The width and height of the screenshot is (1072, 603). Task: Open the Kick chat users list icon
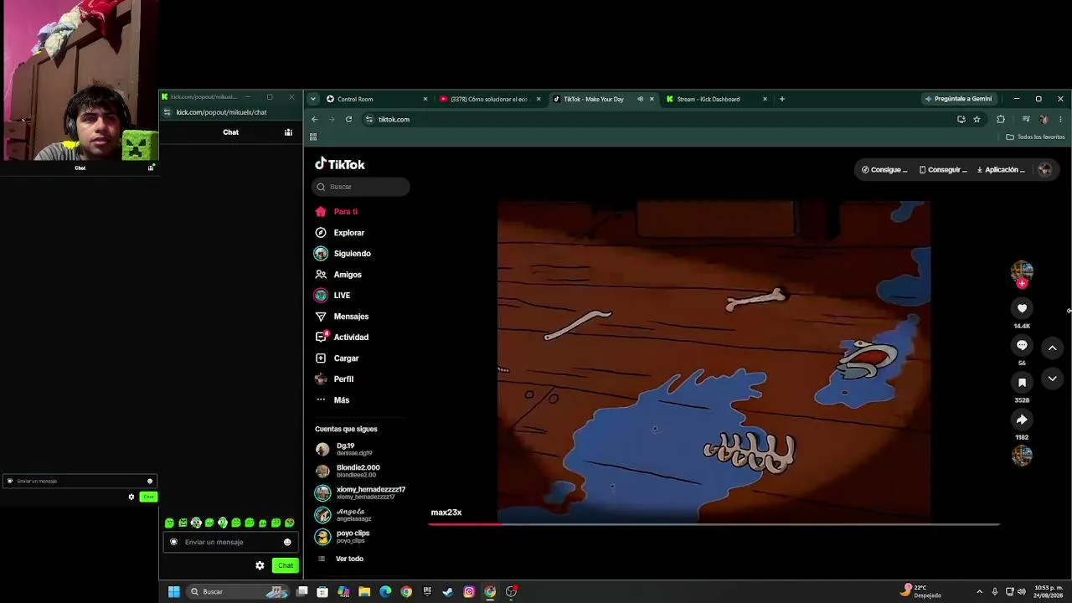click(x=288, y=132)
